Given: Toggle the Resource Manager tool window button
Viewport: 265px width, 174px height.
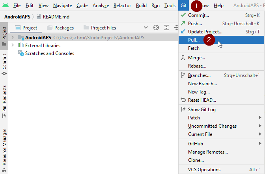Looking at the screenshot, I should 4,150.
